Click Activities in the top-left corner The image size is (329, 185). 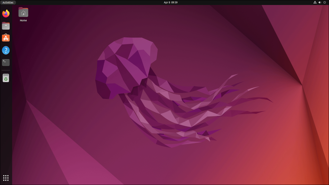8,2
